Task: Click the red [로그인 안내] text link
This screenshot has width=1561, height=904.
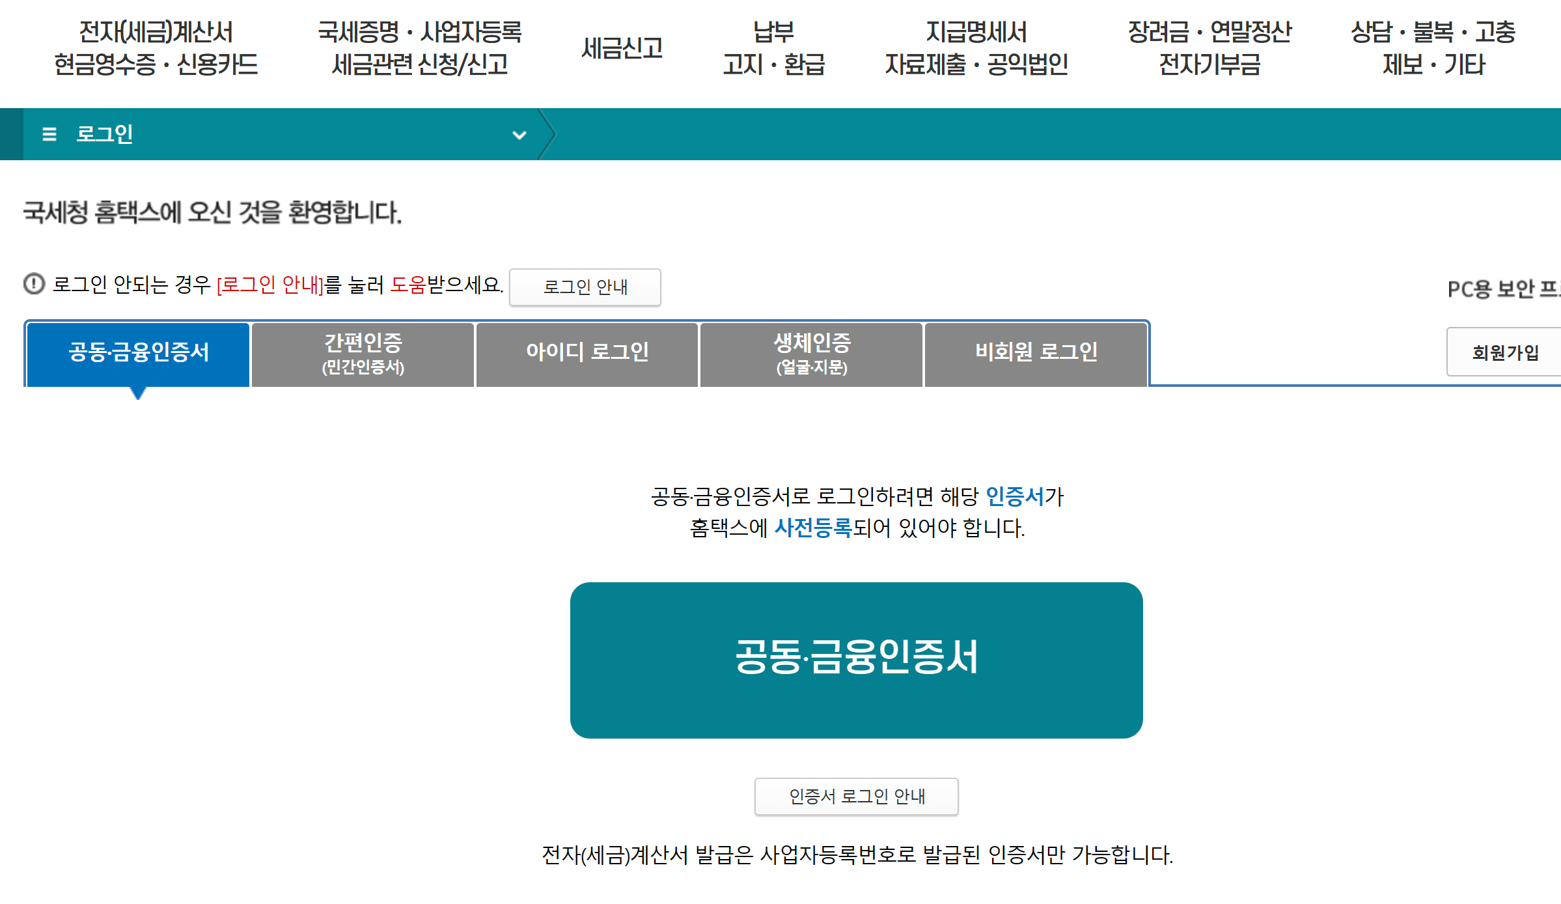Action: click(271, 287)
